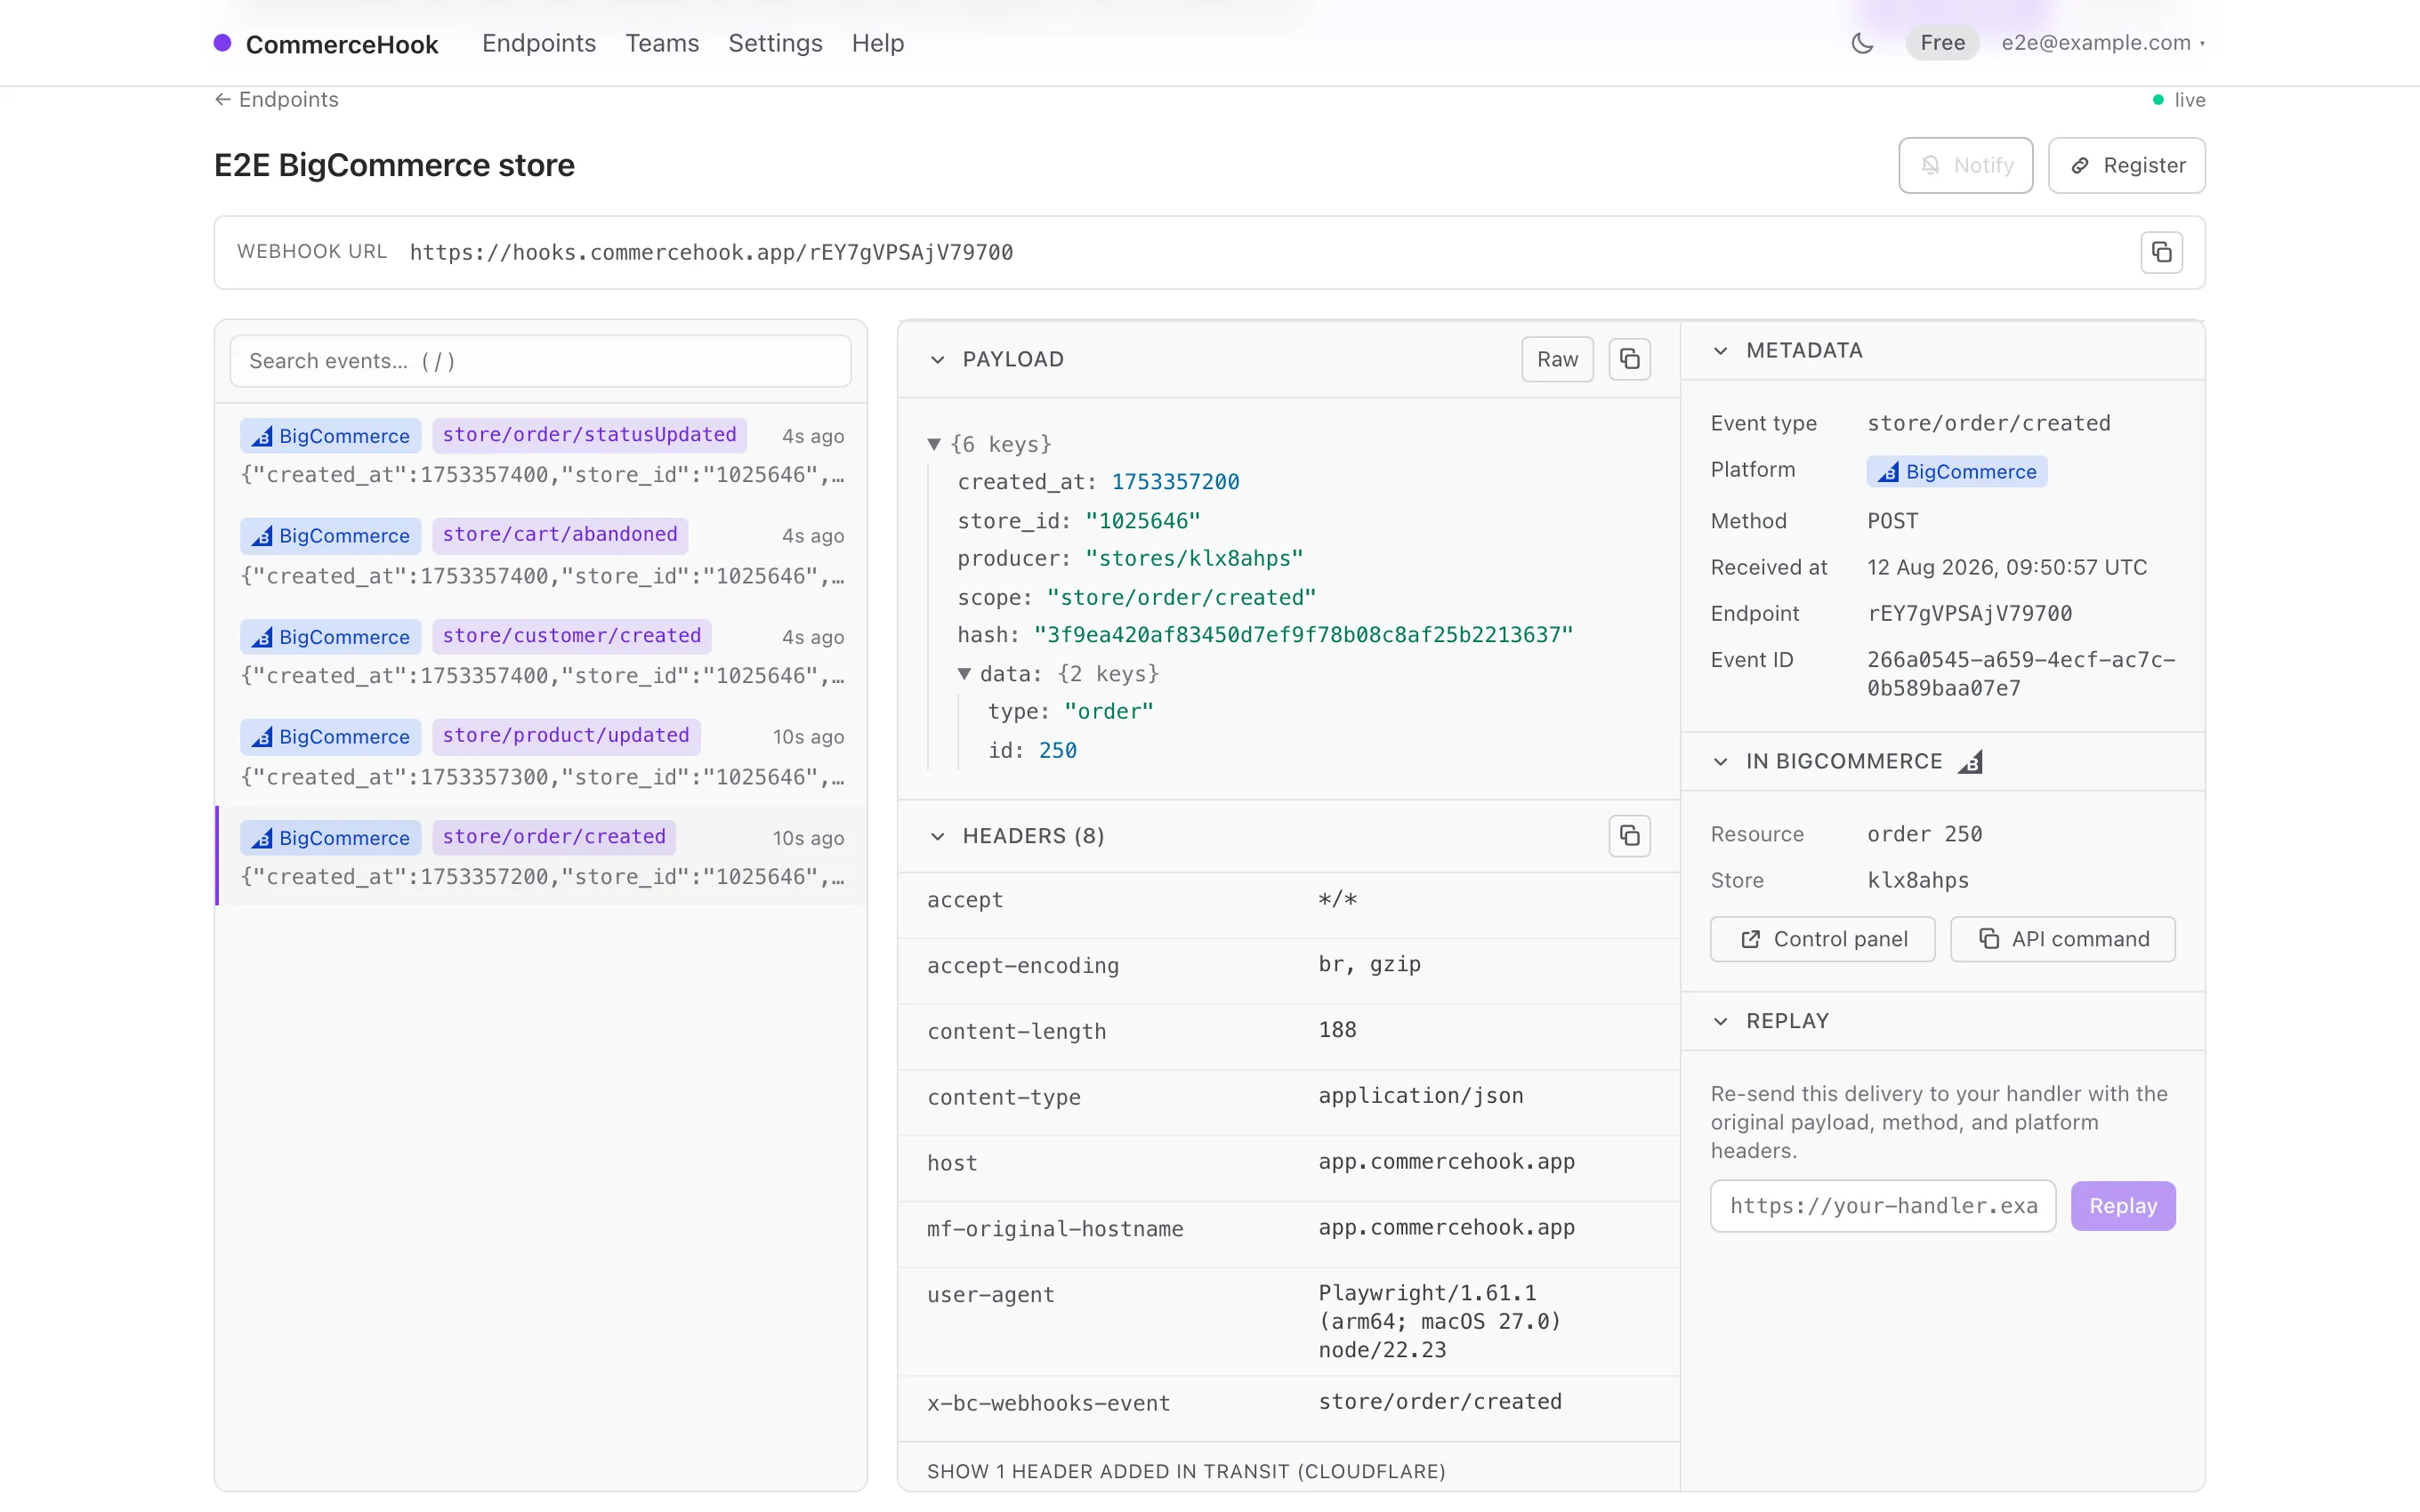This screenshot has width=2420, height=1512.
Task: Copy headers with copy icon
Action: coord(1629,836)
